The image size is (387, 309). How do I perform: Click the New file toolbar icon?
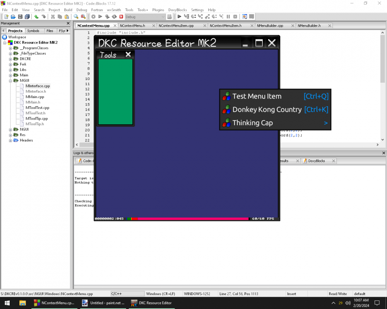[6, 17]
